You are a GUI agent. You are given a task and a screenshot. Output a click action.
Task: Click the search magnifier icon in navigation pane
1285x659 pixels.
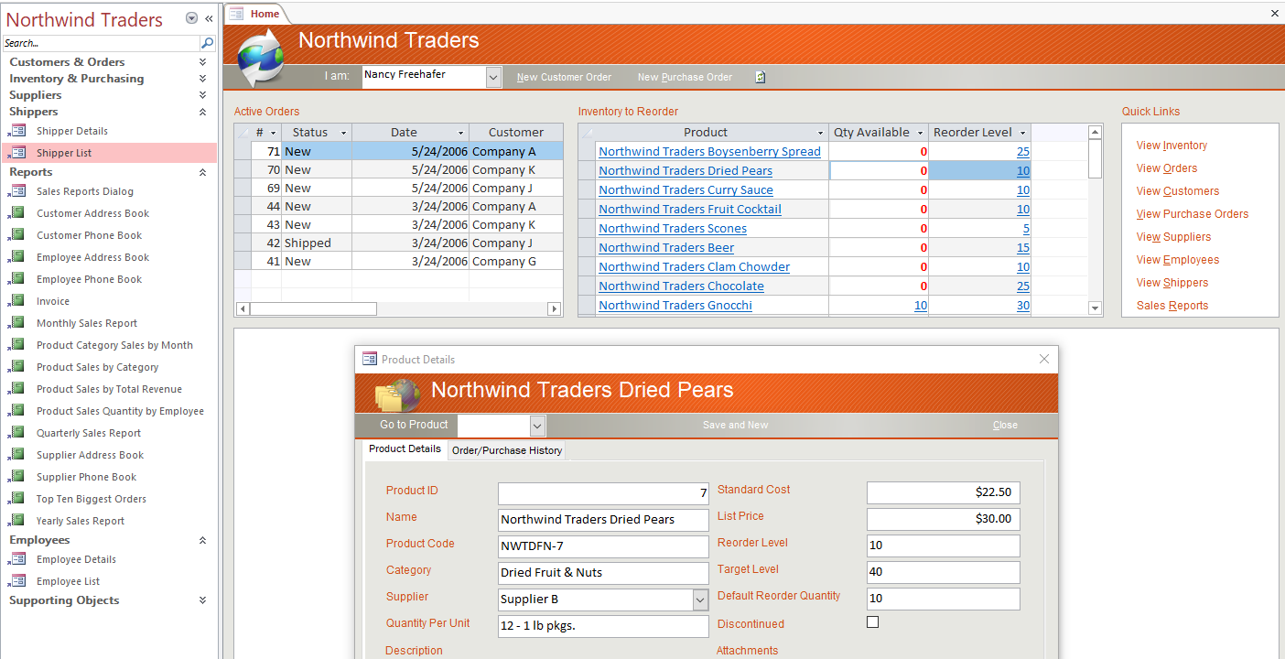208,43
